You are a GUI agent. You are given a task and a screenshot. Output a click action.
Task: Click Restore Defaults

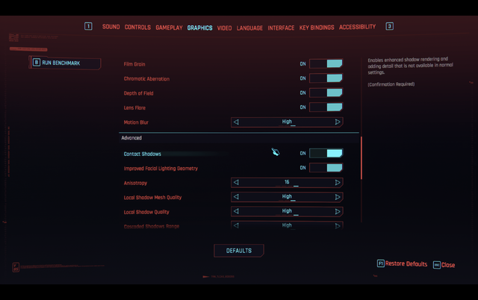pyautogui.click(x=406, y=263)
